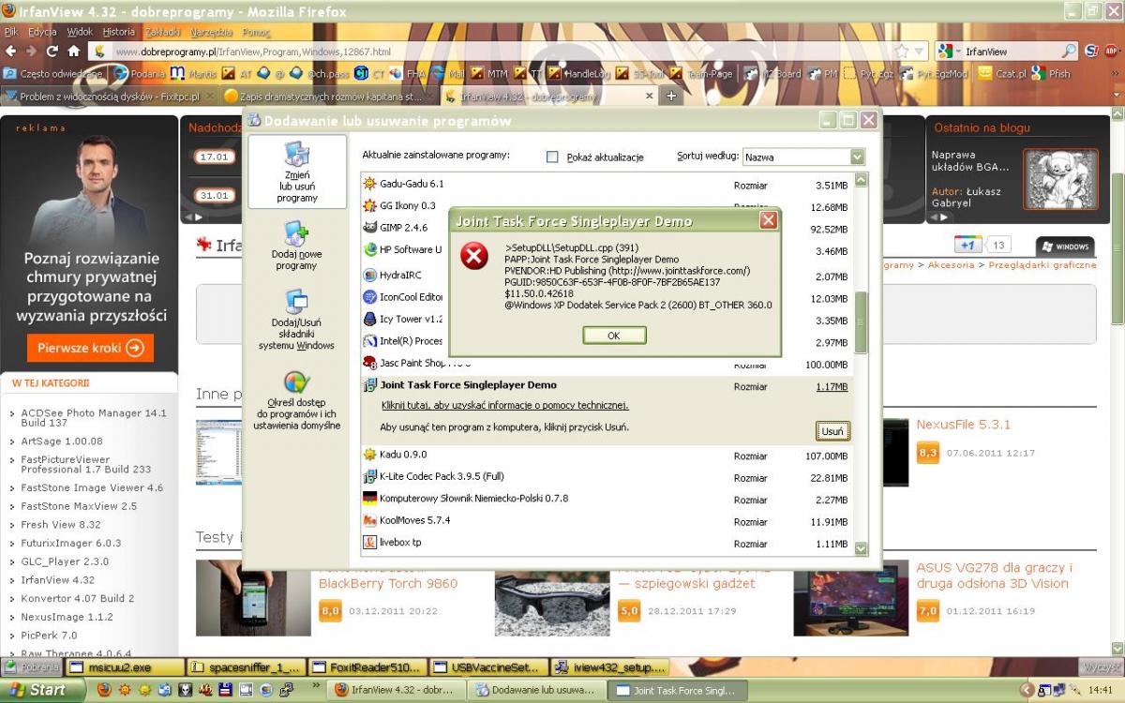Viewport: 1125px width, 703px height.
Task: Open the Edycja menu in Firefox
Action: pos(42,32)
